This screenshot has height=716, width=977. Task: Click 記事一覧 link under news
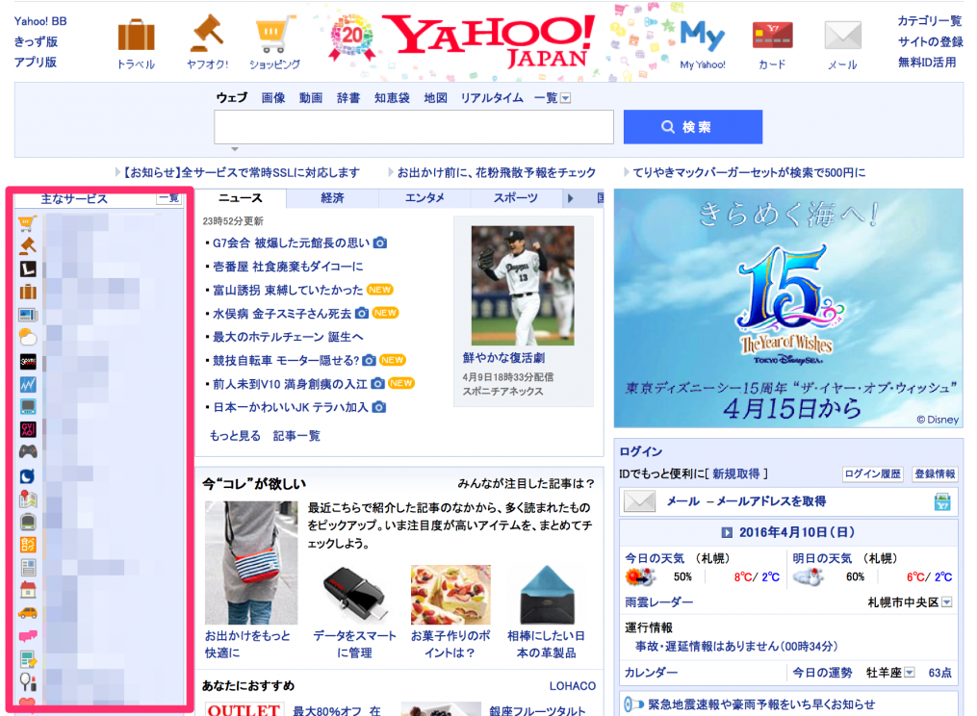point(296,436)
